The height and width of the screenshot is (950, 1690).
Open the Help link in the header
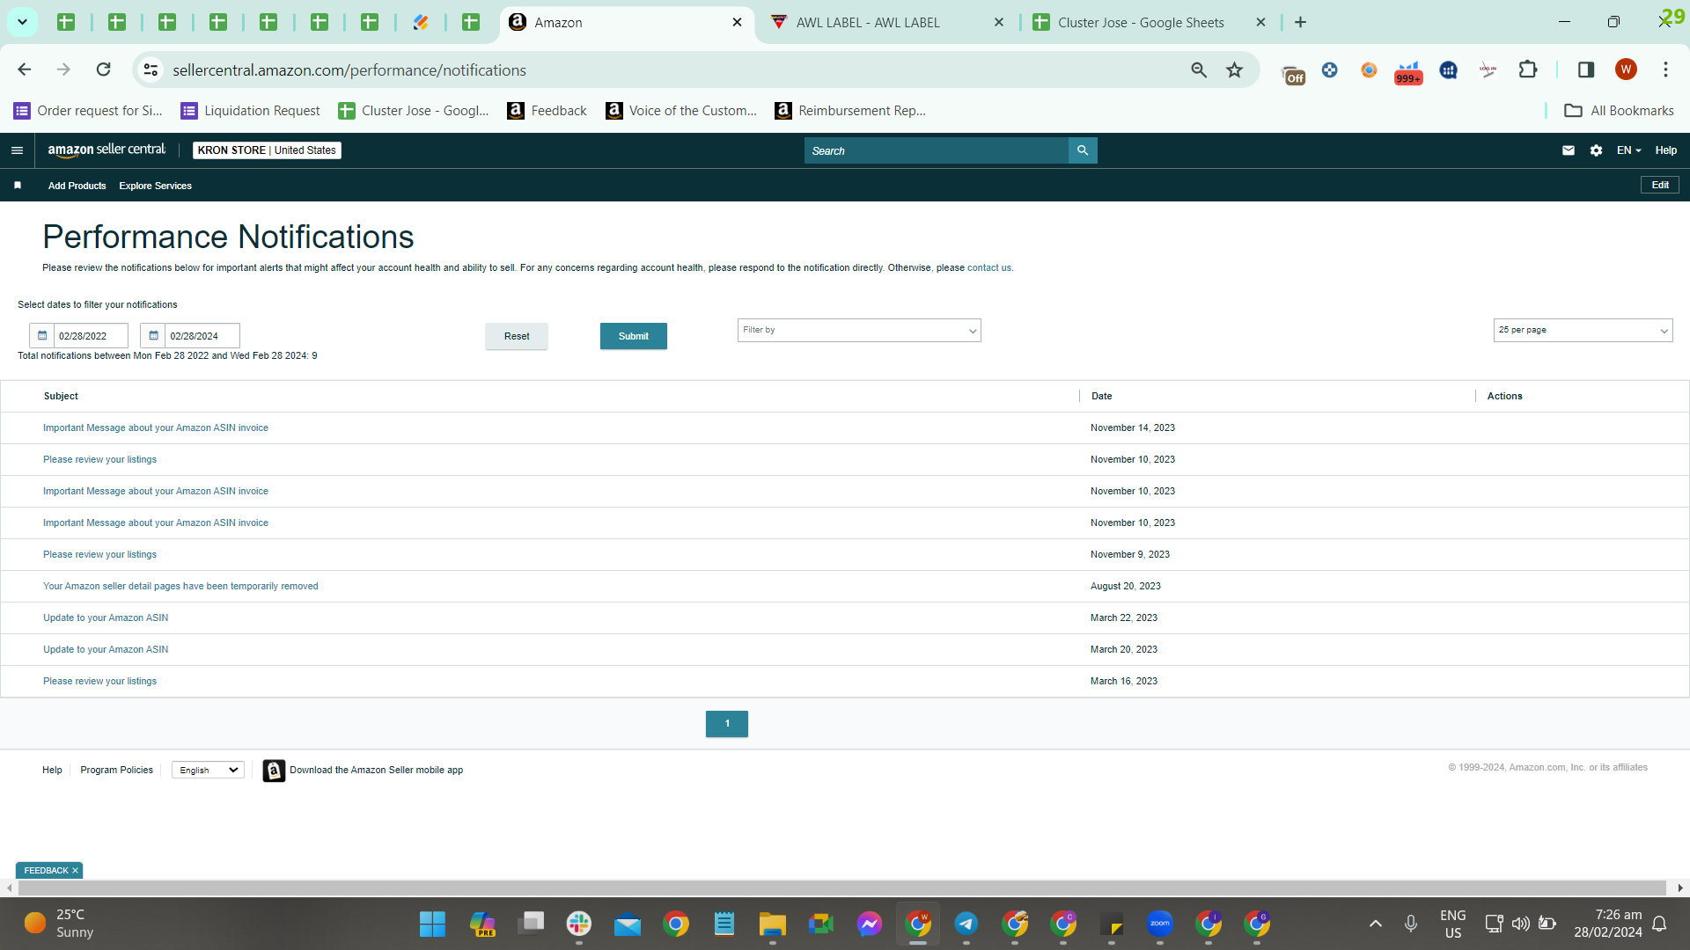point(1666,150)
